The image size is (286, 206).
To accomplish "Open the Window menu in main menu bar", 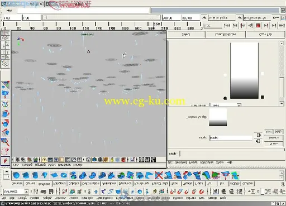I will click(x=60, y=198).
